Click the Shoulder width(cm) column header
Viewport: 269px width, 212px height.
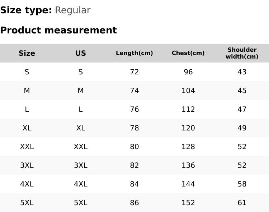click(242, 53)
